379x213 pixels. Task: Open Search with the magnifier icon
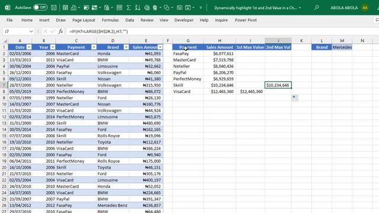pyautogui.click(x=316, y=8)
